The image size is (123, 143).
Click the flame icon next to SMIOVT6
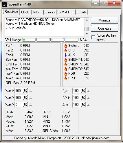coord(66,69)
